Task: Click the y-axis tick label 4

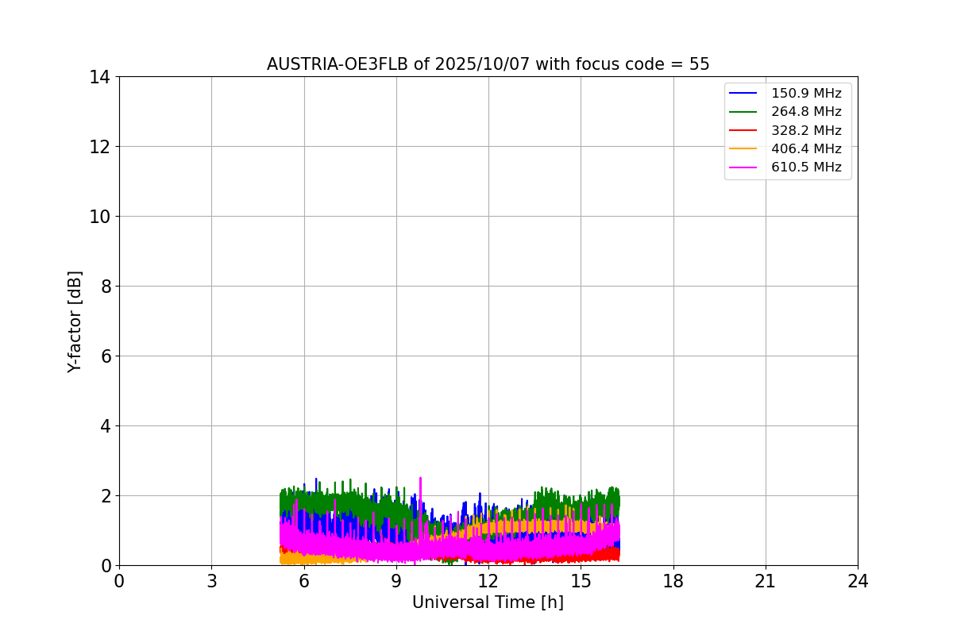Action: (x=105, y=426)
